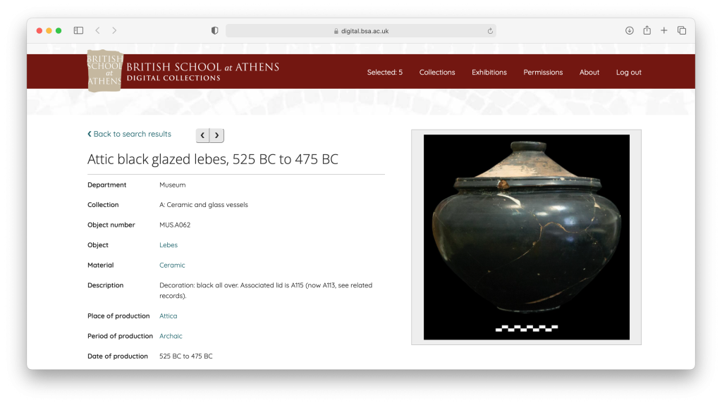Click the Safari sidebar toggle icon
722x405 pixels.
tap(78, 30)
